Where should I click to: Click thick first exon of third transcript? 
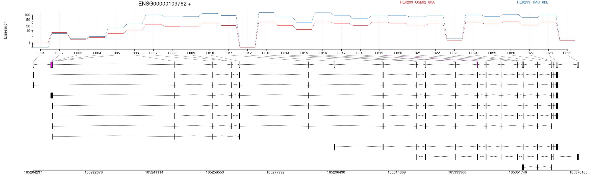(x=52, y=96)
